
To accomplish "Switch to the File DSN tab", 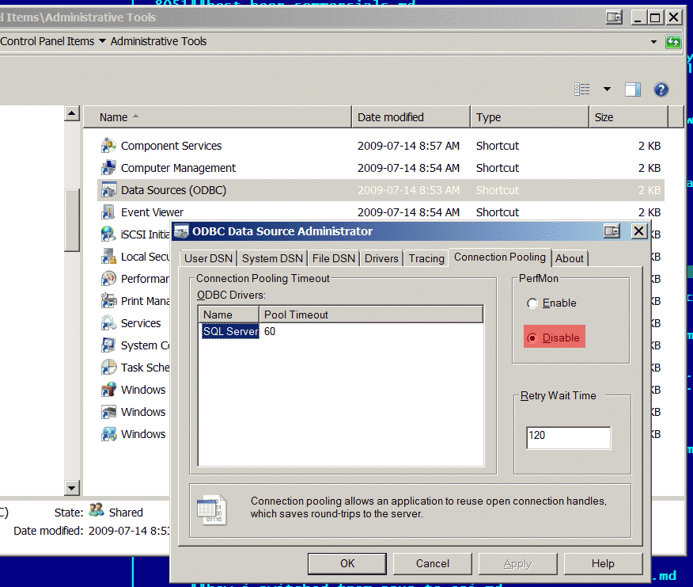I will click(334, 258).
